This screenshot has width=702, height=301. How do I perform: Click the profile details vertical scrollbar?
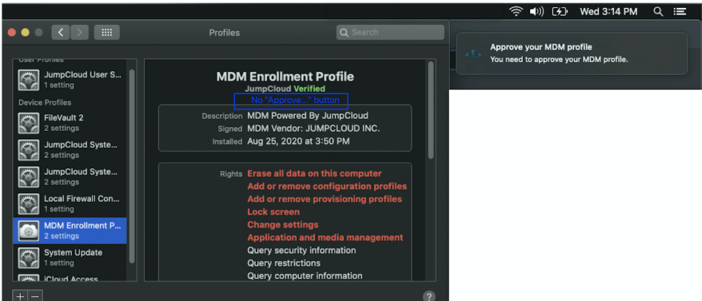(431, 110)
